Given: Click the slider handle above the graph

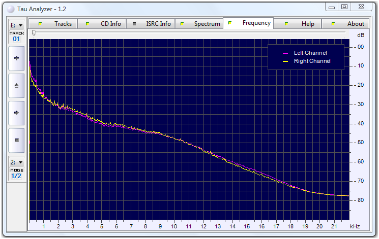Looking at the screenshot, I should coord(34,33).
